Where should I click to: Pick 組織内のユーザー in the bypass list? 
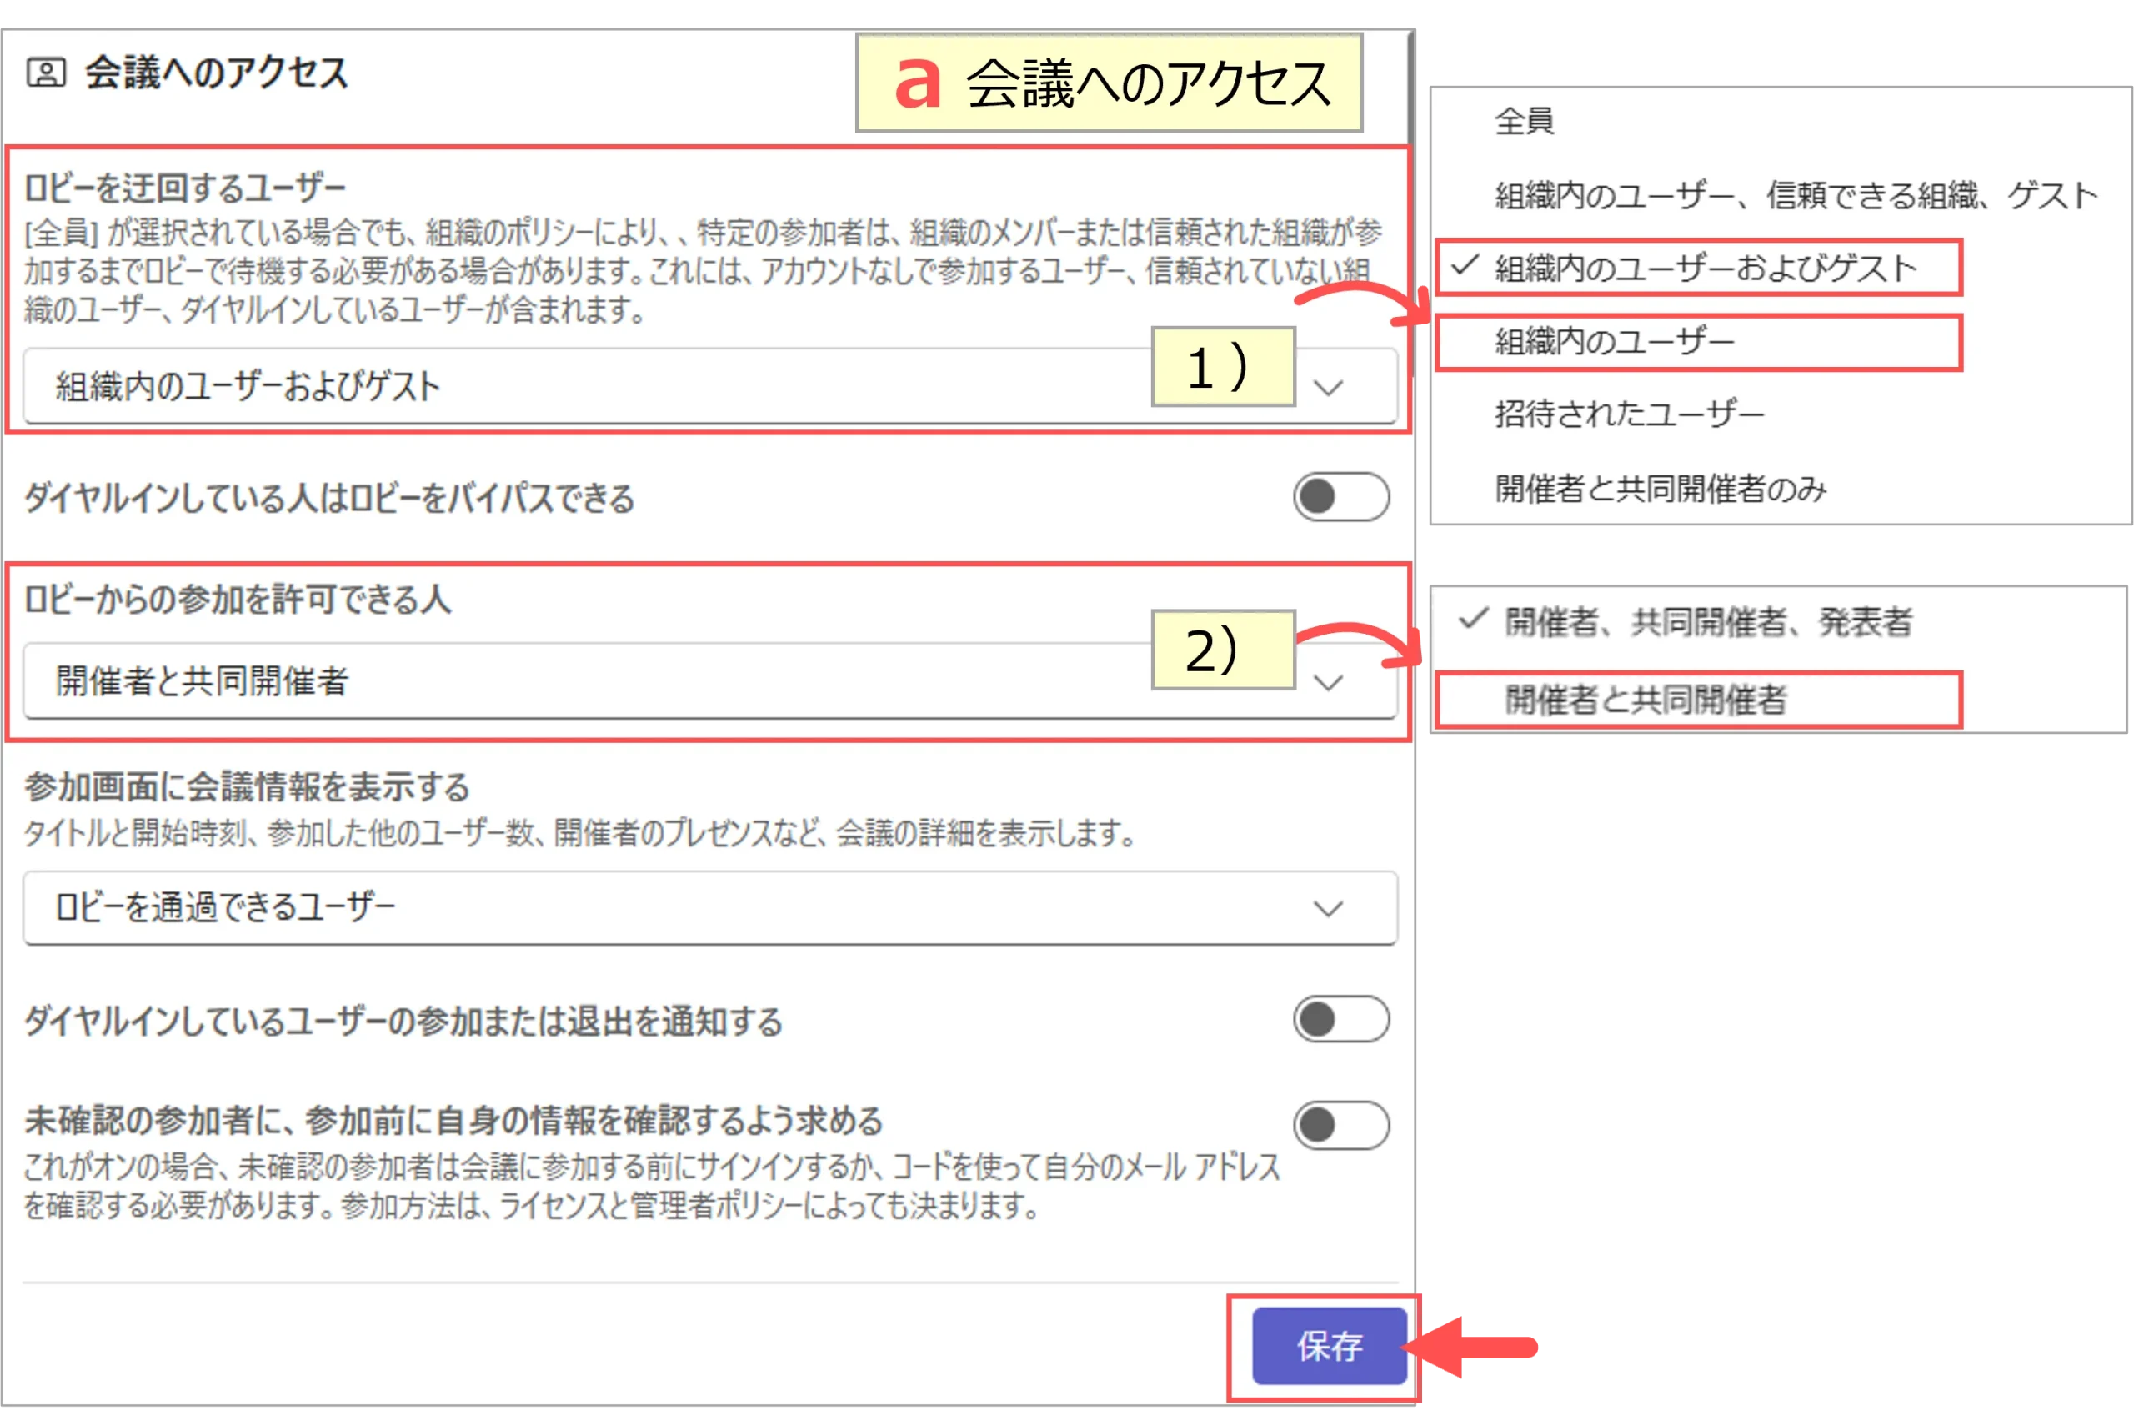(1614, 342)
